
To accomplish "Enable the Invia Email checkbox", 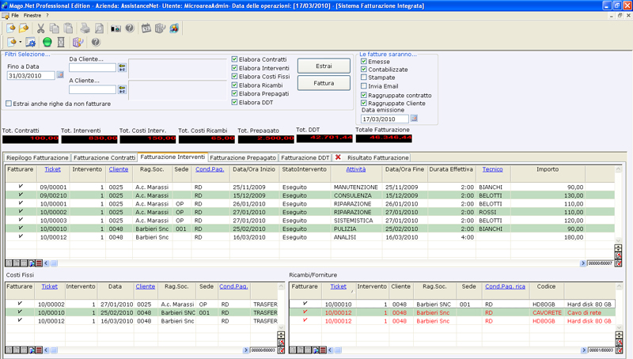I will click(364, 86).
